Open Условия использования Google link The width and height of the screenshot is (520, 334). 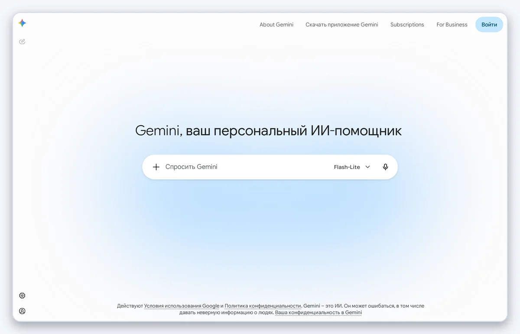point(182,306)
